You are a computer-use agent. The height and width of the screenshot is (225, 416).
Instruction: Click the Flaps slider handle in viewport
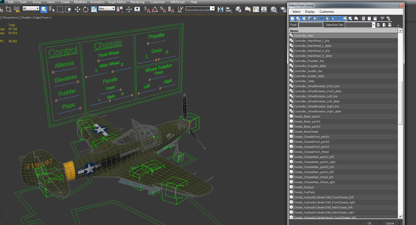pyautogui.click(x=80, y=108)
